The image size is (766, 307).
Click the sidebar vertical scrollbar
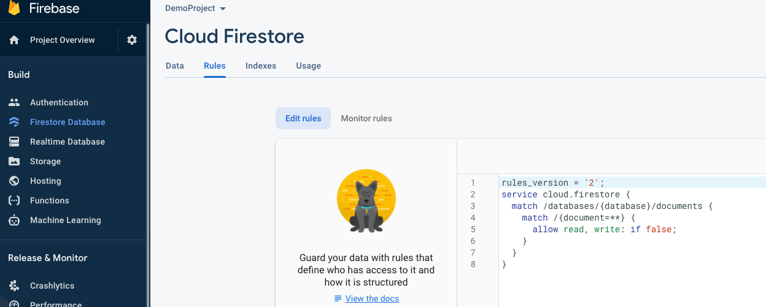[148, 165]
